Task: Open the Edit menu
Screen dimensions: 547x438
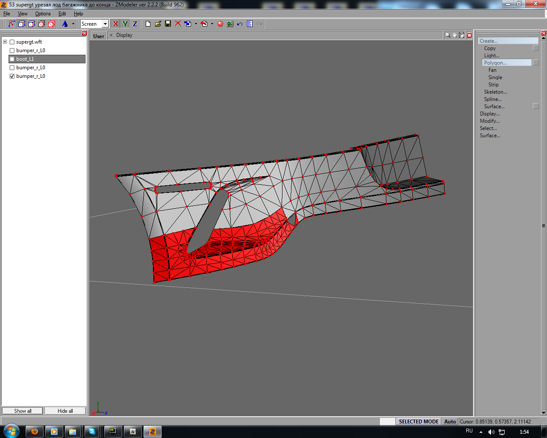Action: [62, 14]
